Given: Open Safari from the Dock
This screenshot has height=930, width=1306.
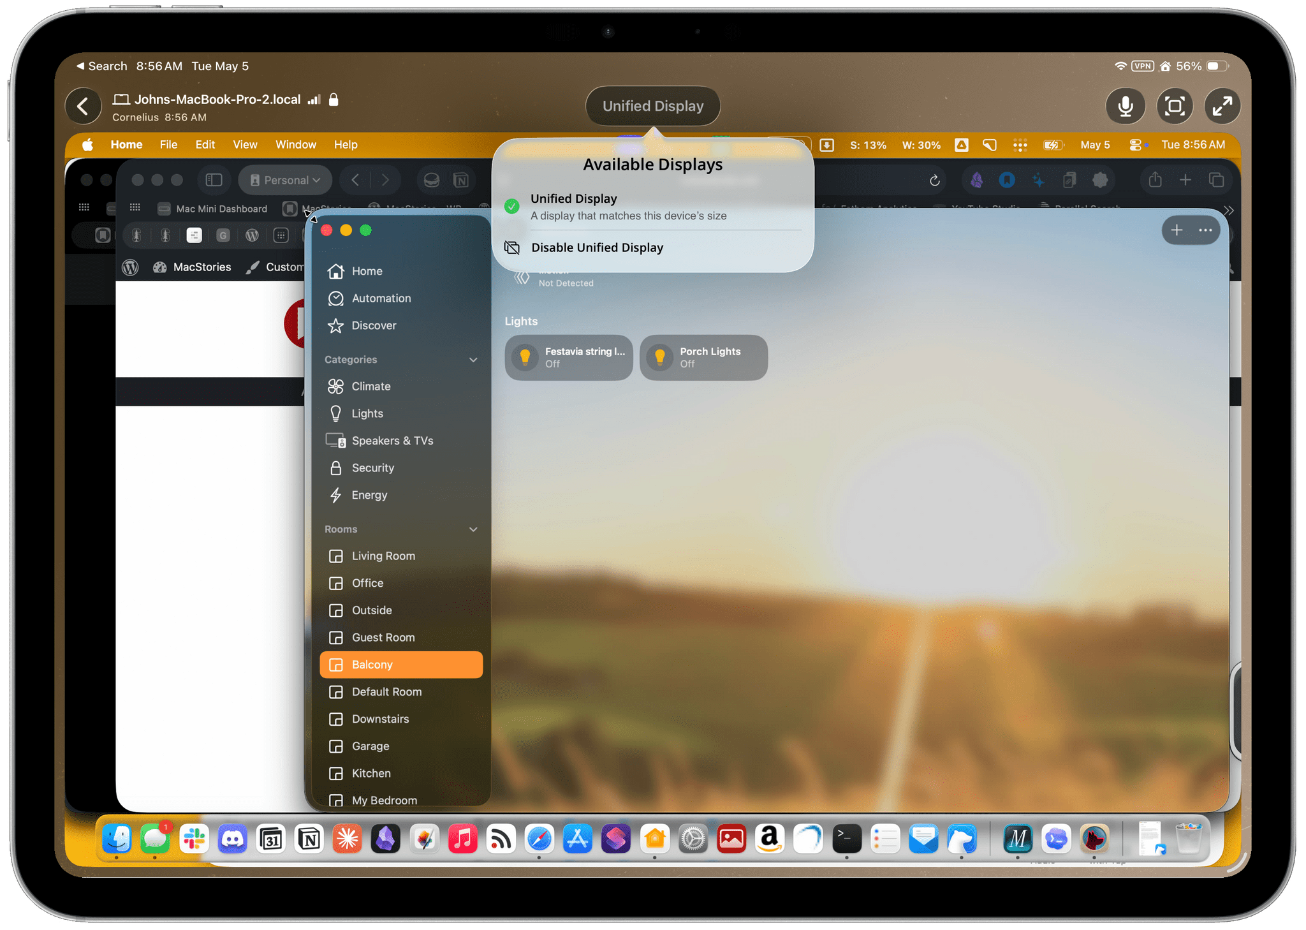Looking at the screenshot, I should (539, 839).
